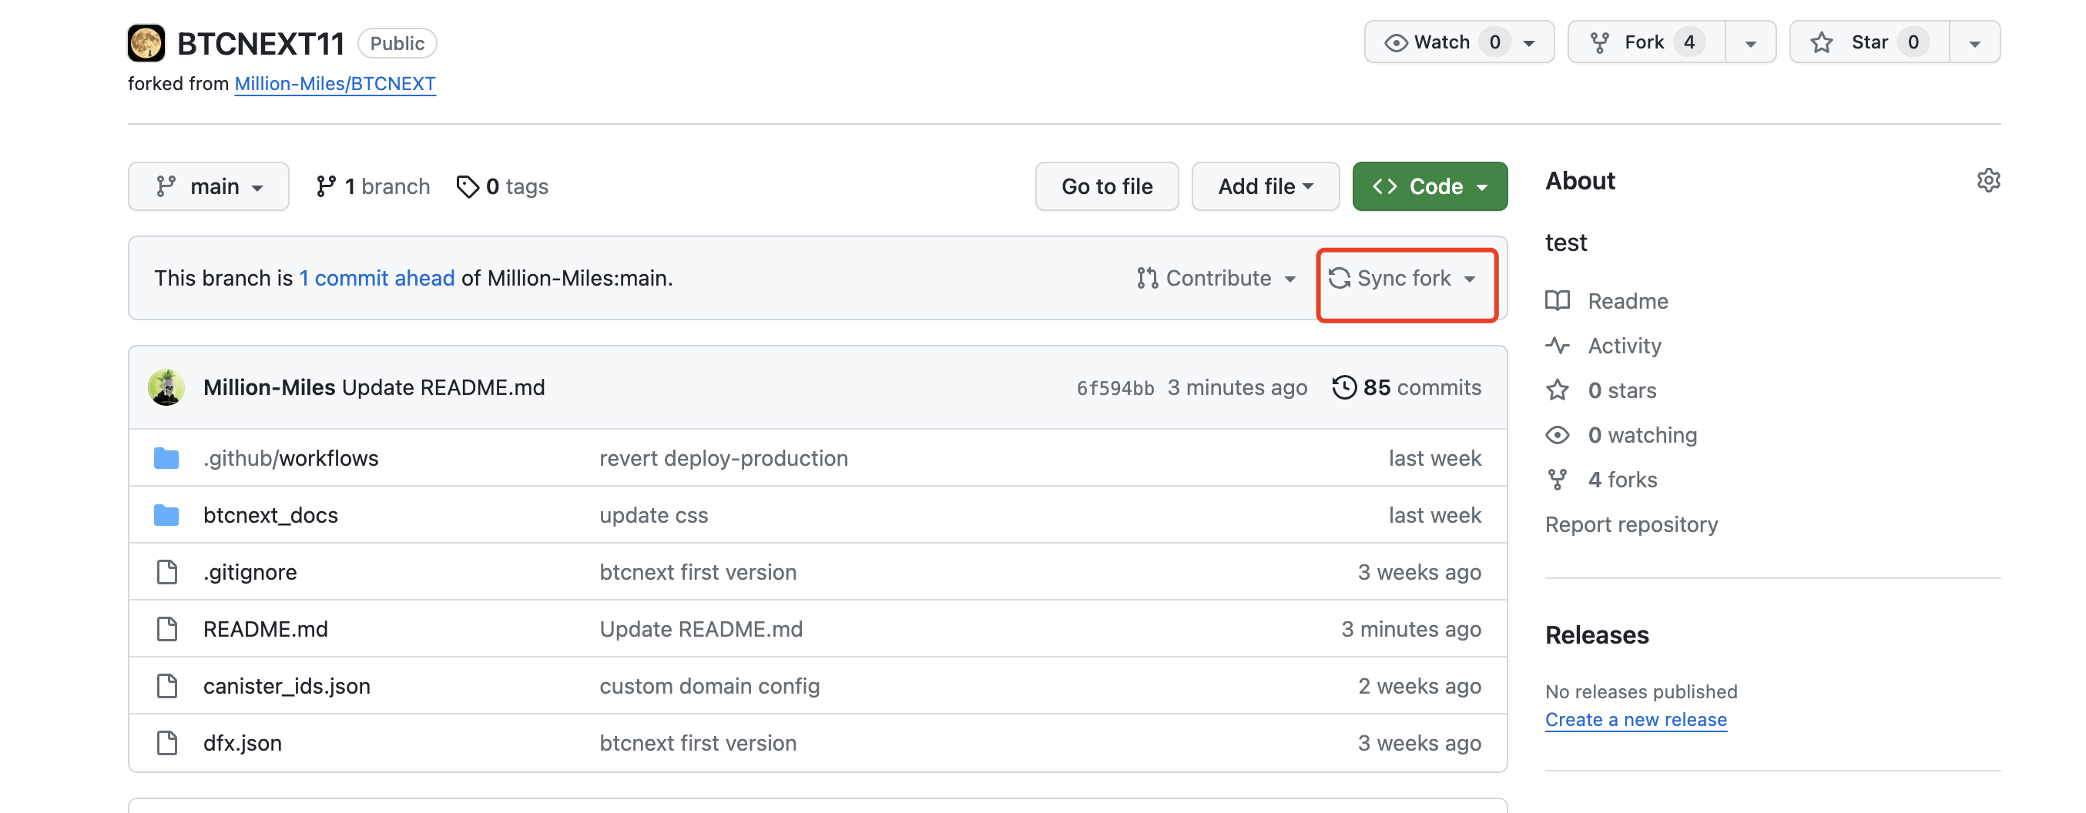Expand the Fork options dropdown arrow
Viewport: 2086px width, 813px height.
(1751, 43)
